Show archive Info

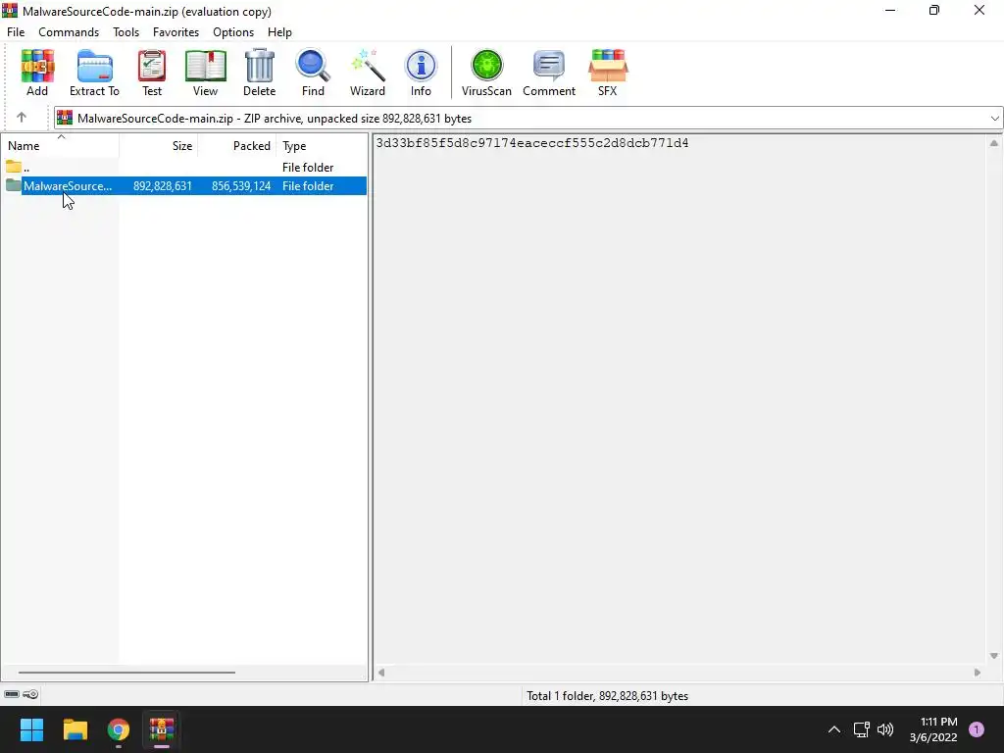[x=421, y=73]
